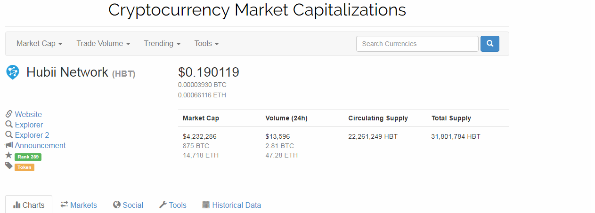595x213 pixels.
Task: Click the megaphone icon beside Announcement
Action: click(9, 145)
